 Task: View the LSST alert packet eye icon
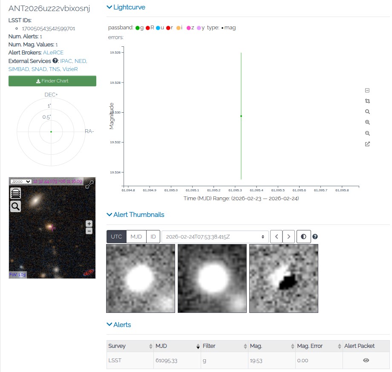click(x=366, y=360)
